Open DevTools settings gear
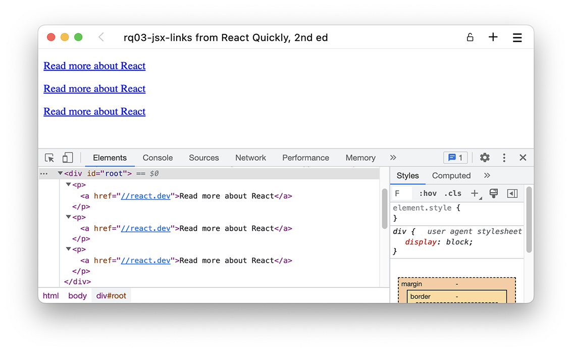 (485, 158)
